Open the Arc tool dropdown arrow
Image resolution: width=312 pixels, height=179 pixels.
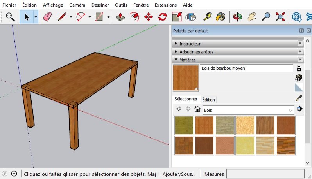(90, 17)
